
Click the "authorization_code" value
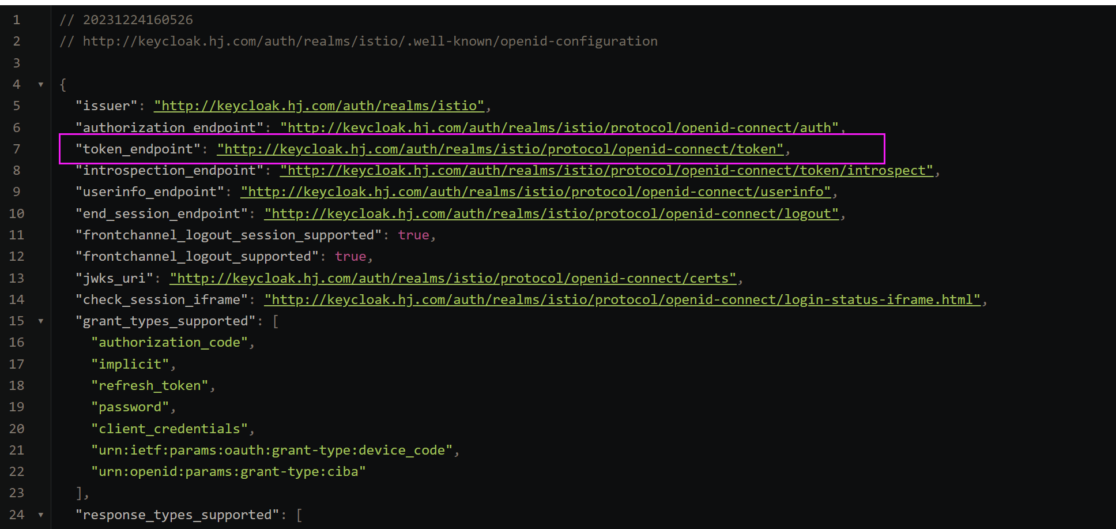click(x=169, y=343)
